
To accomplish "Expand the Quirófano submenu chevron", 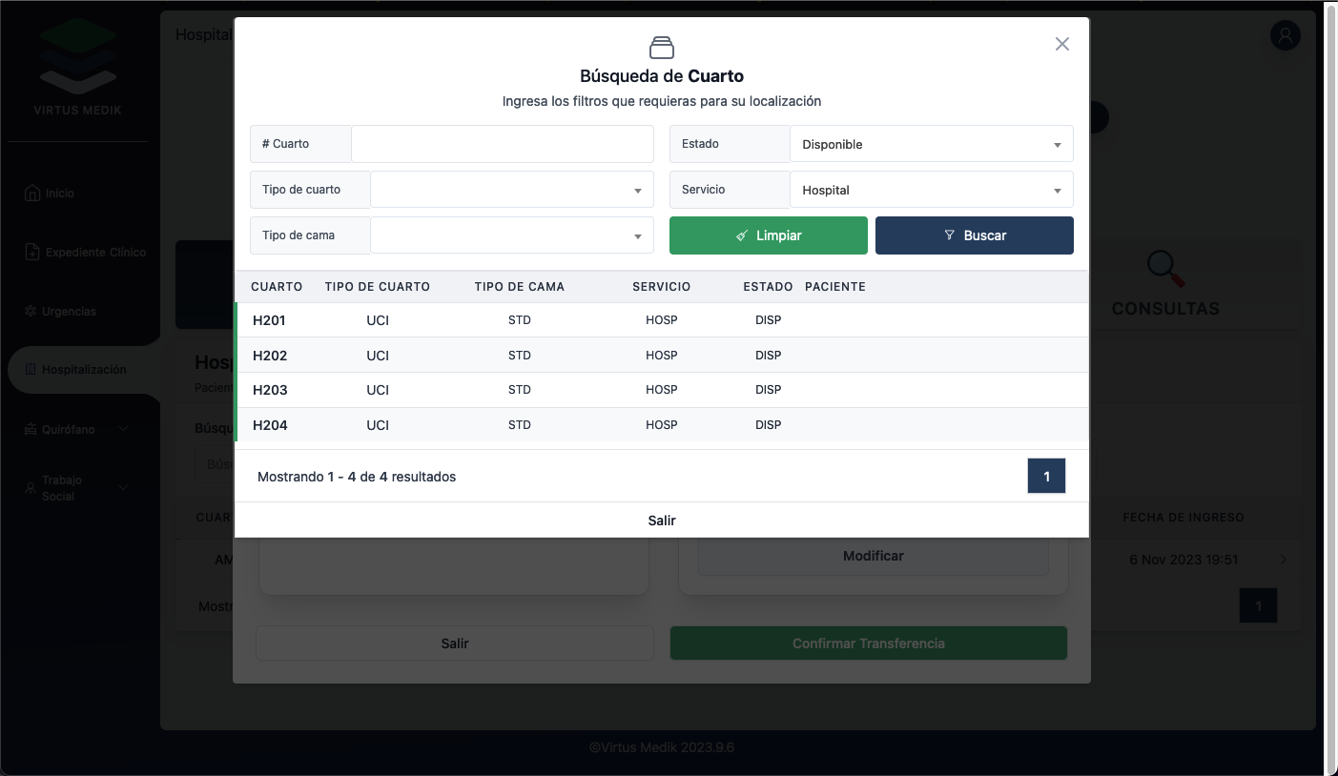I will pyautogui.click(x=123, y=429).
